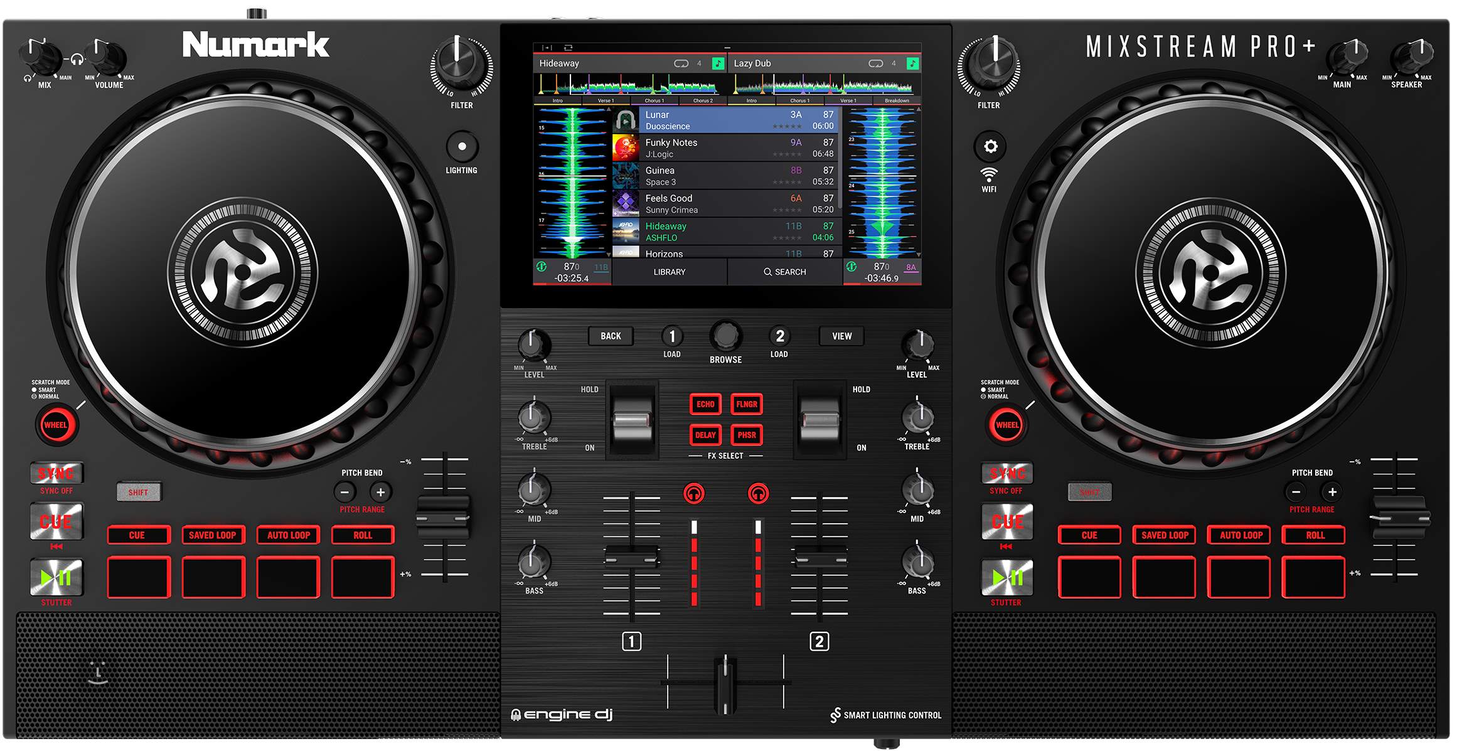Toggle the deck 1 SYNC button
1457x751 pixels.
pyautogui.click(x=56, y=474)
